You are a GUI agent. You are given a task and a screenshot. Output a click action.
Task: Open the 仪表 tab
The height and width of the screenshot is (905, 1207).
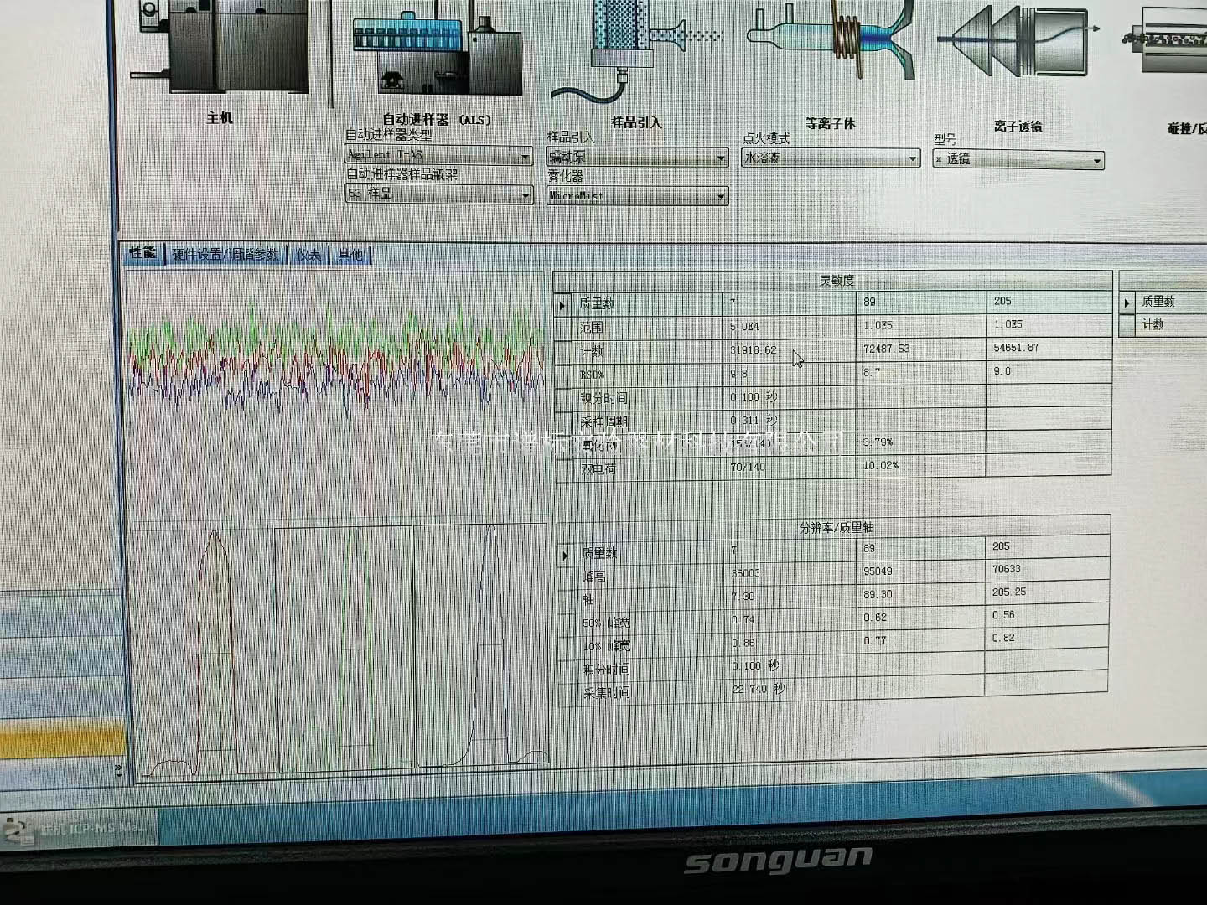[308, 255]
